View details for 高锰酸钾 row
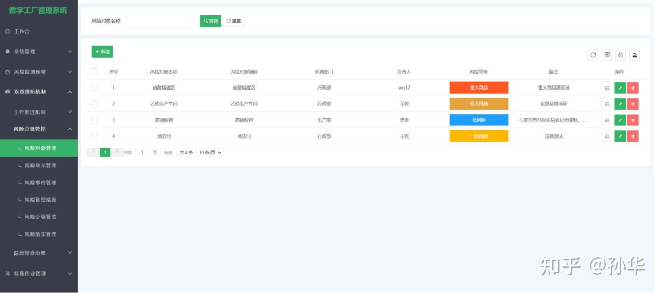662x293 pixels. tap(607, 120)
